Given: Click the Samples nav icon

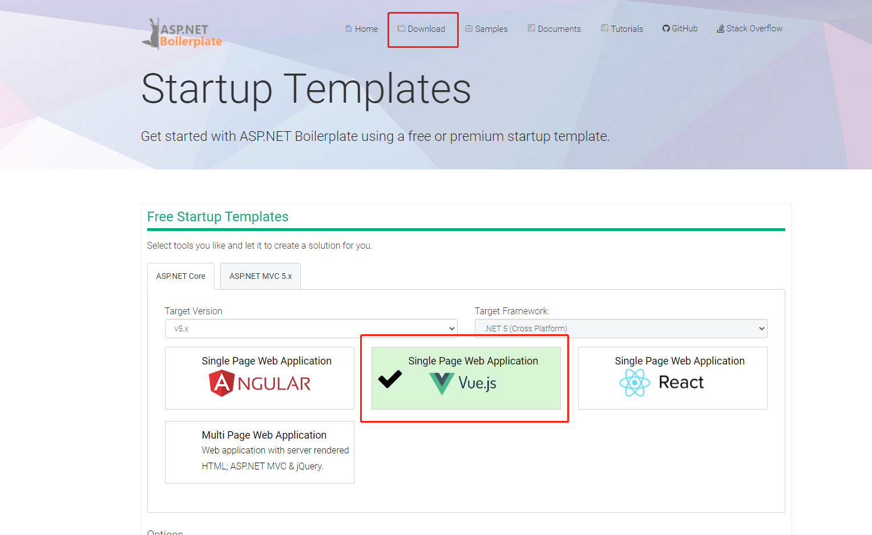Looking at the screenshot, I should tap(469, 29).
